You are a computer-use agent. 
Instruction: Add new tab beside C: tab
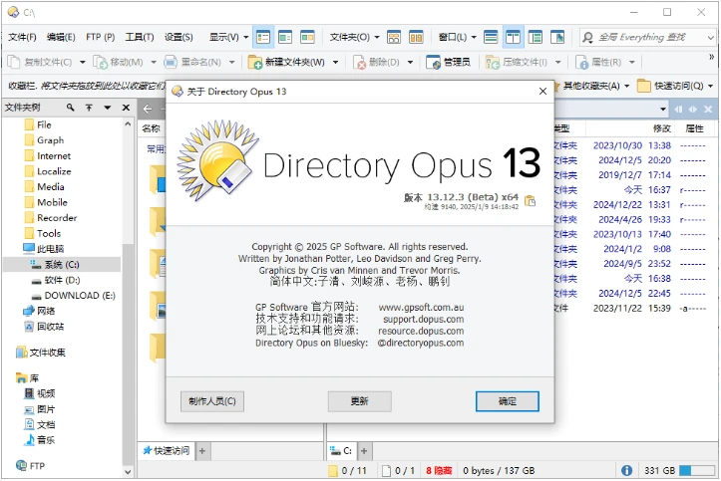[x=364, y=451]
